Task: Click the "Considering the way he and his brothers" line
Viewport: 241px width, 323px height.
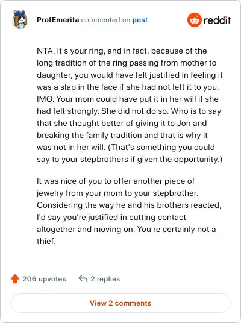Action: point(129,205)
